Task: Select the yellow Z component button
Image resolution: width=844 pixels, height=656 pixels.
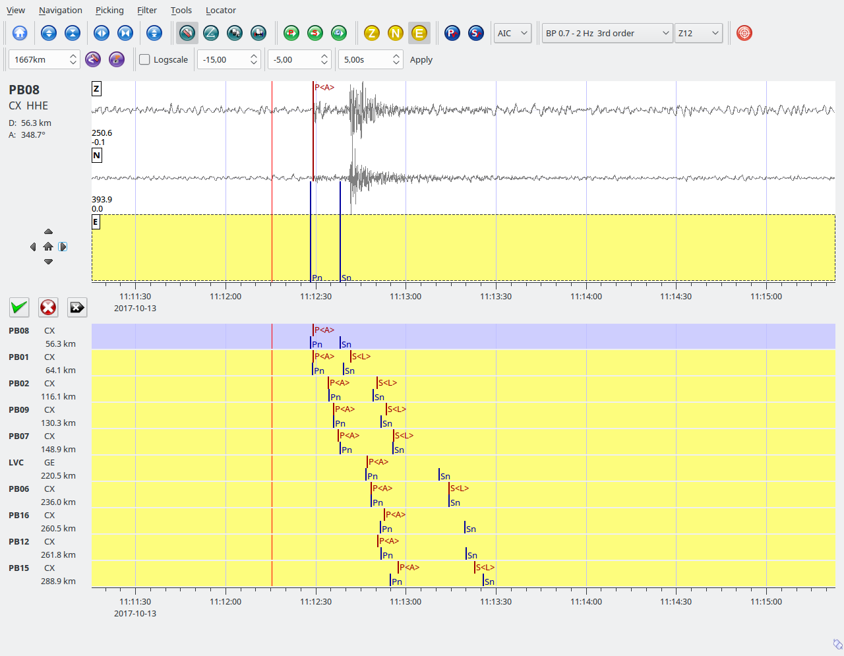Action: 372,33
